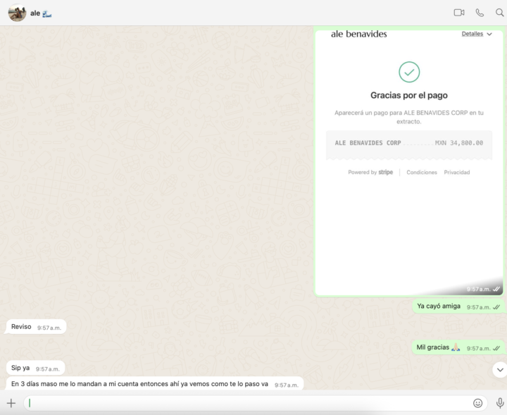
Task: Open contact info for ale
Action: pos(35,13)
